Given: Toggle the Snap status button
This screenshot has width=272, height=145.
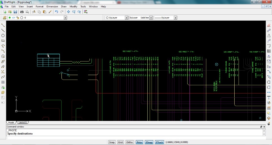Looking at the screenshot, I should point(112,142).
